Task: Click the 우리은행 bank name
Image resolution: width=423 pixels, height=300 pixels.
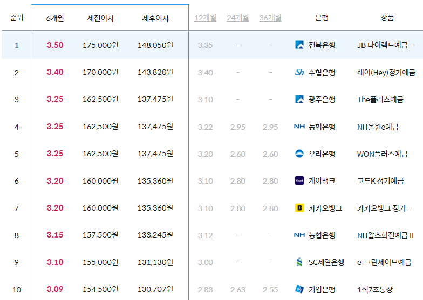Action: tap(322, 154)
